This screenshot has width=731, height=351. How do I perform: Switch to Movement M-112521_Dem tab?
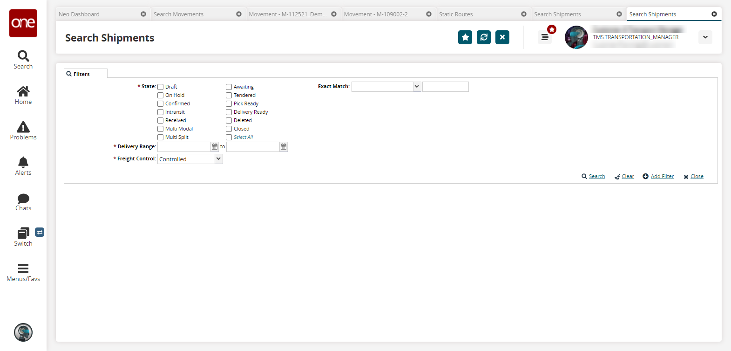point(288,14)
